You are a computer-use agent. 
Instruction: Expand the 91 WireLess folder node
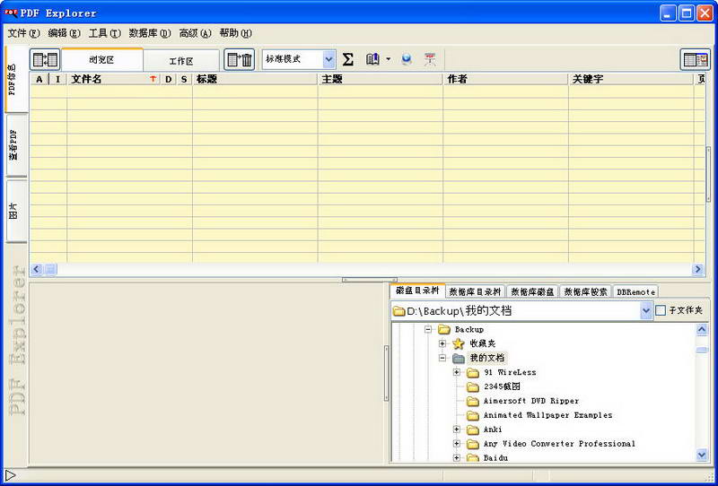click(457, 372)
